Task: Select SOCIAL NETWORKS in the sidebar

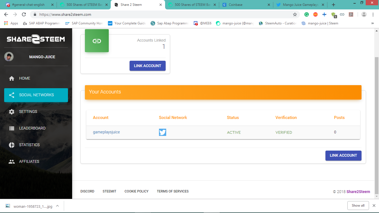Action: coord(36,95)
